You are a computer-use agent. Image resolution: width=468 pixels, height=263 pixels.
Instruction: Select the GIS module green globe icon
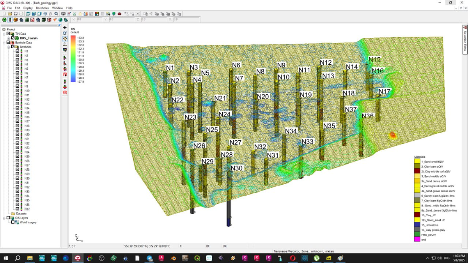click(60, 19)
